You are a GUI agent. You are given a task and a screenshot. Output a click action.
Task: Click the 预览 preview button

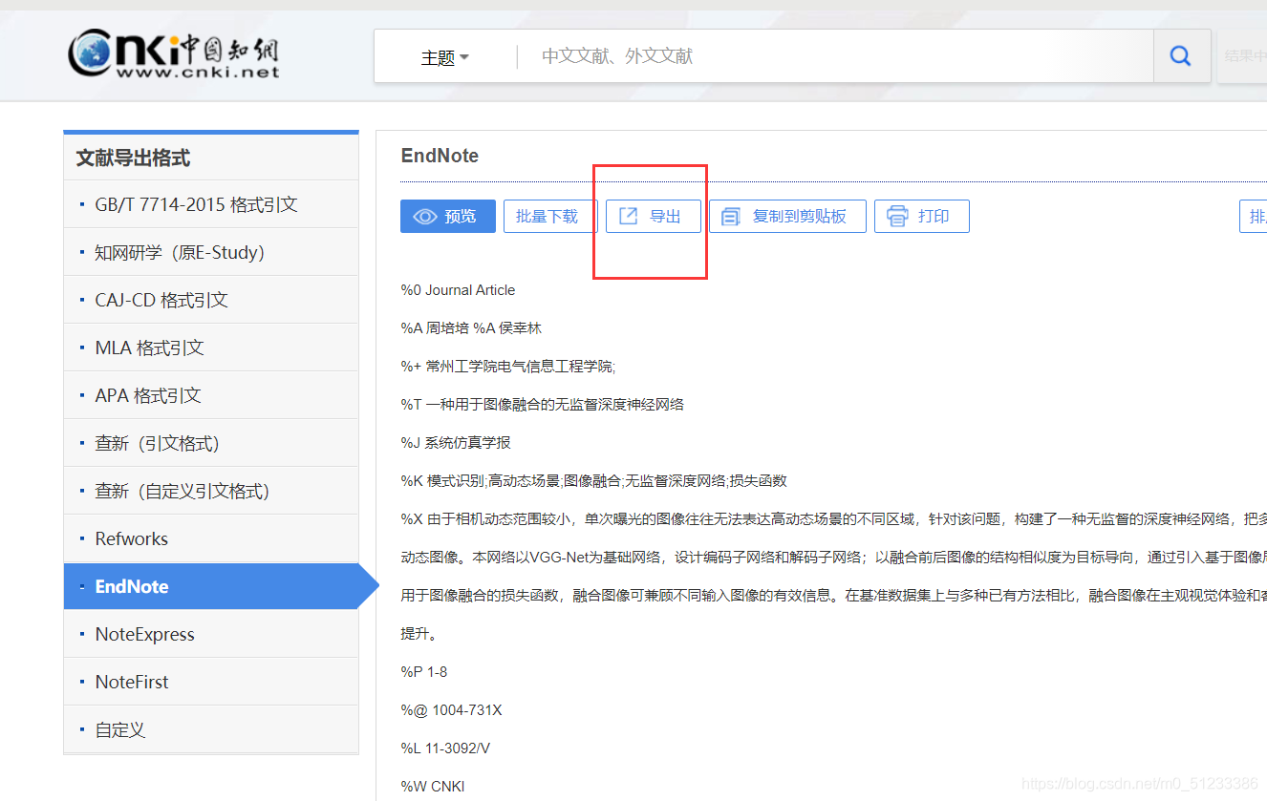448,217
